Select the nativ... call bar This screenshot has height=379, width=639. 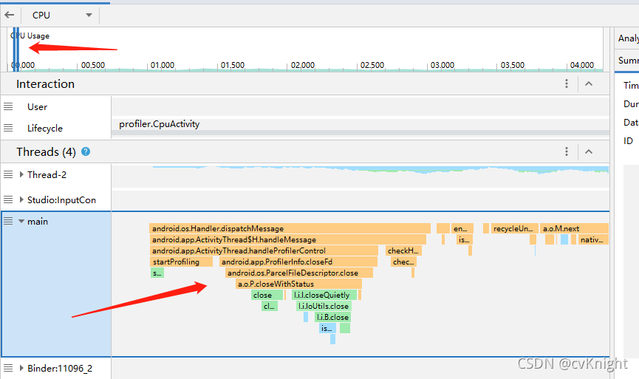[593, 239]
